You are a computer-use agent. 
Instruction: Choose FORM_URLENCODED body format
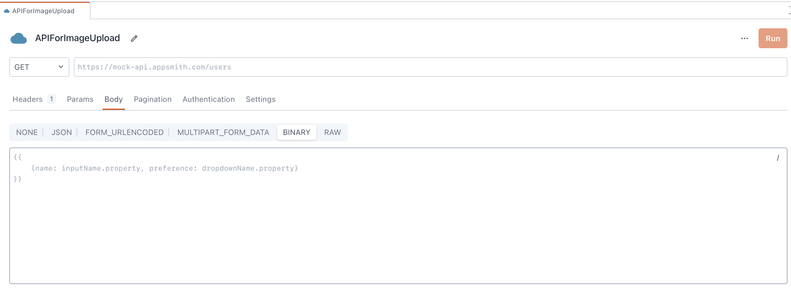point(124,132)
